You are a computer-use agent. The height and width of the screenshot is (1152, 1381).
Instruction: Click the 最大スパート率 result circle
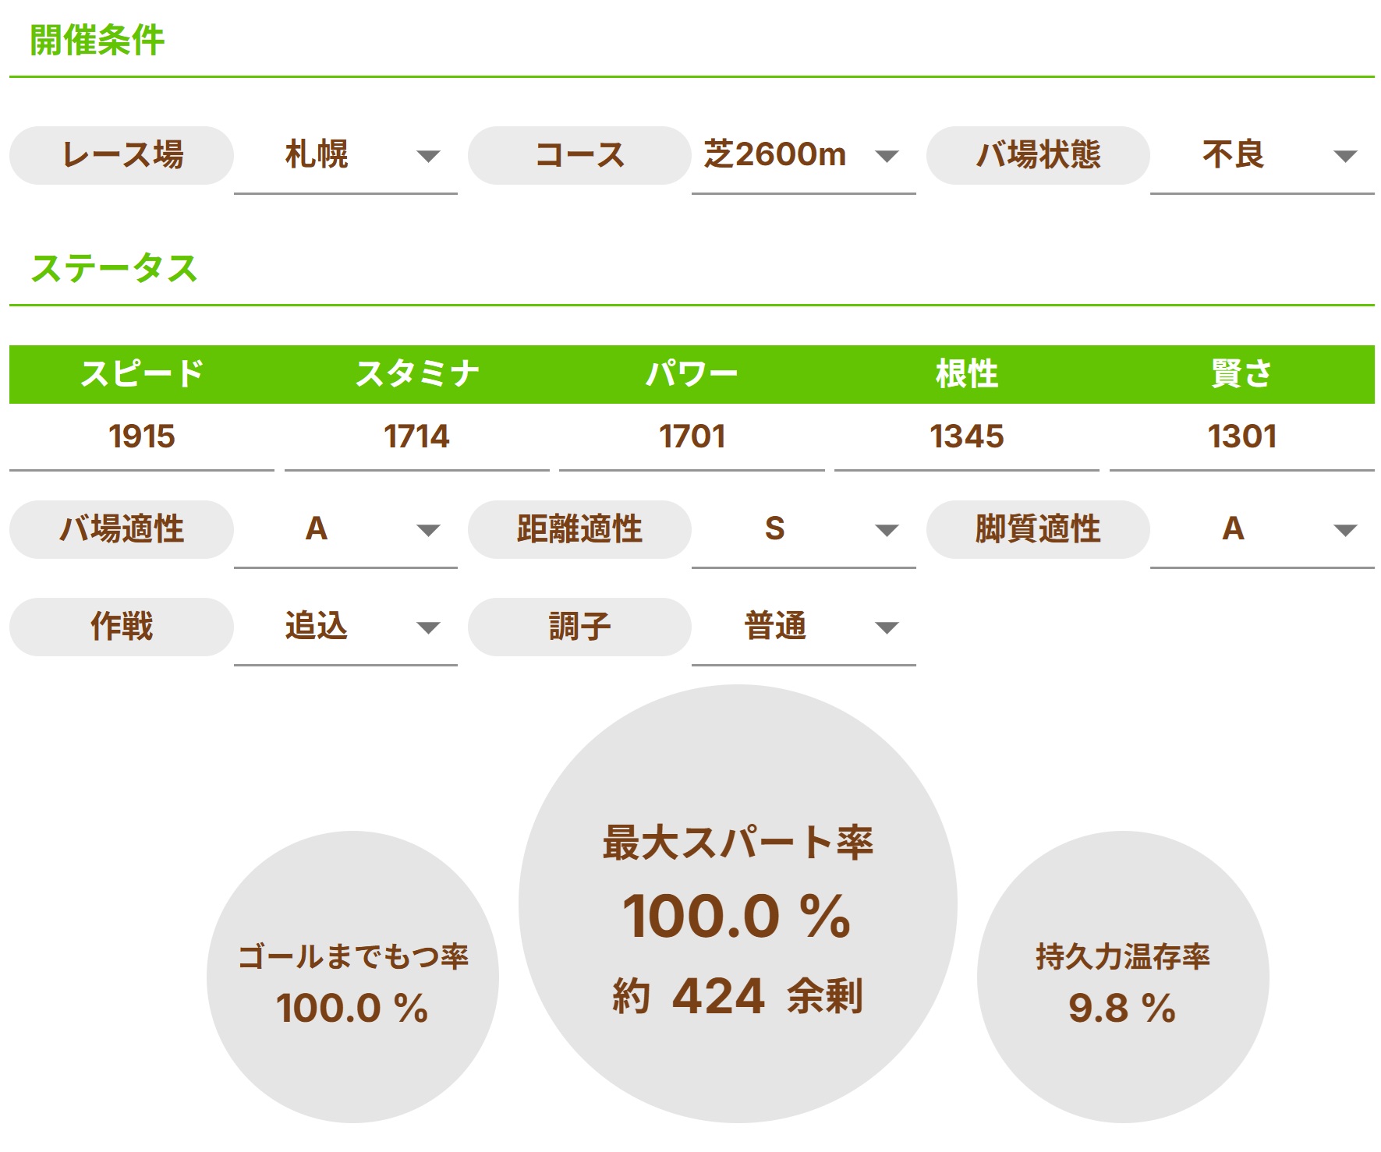[x=738, y=904]
